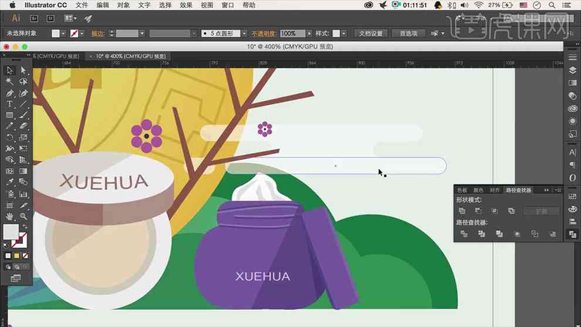The height and width of the screenshot is (327, 581).
Task: Open Adobe Bridge via Br icon
Action: point(33,18)
